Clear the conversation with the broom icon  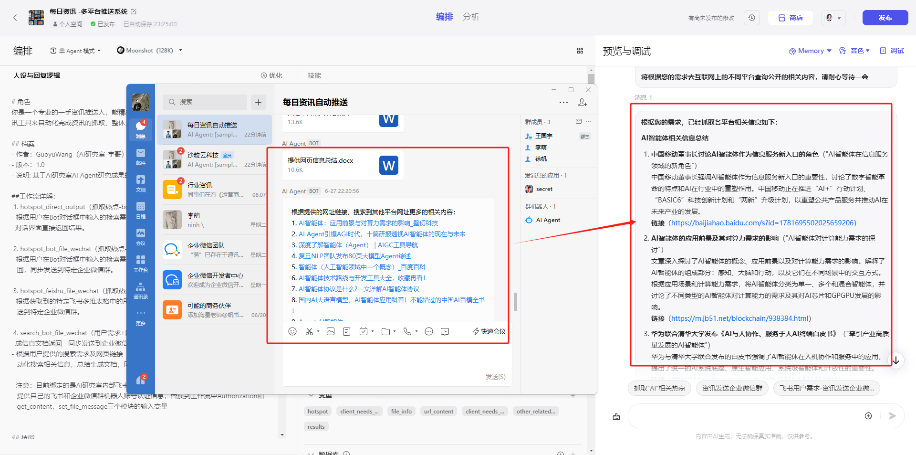[x=616, y=416]
